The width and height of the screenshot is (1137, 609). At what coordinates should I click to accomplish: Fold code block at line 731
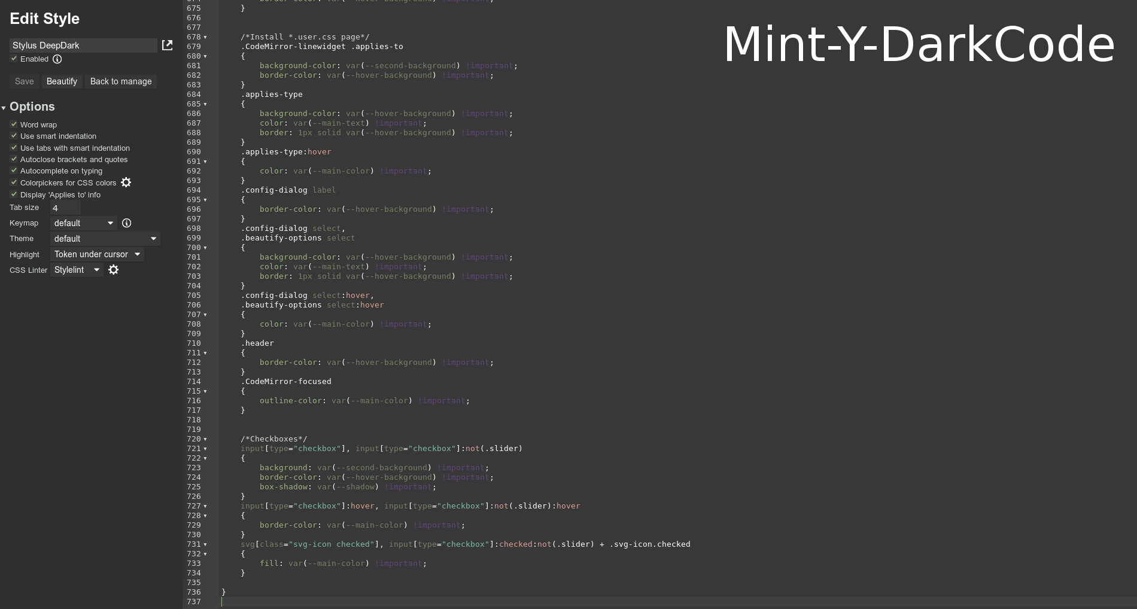205,544
